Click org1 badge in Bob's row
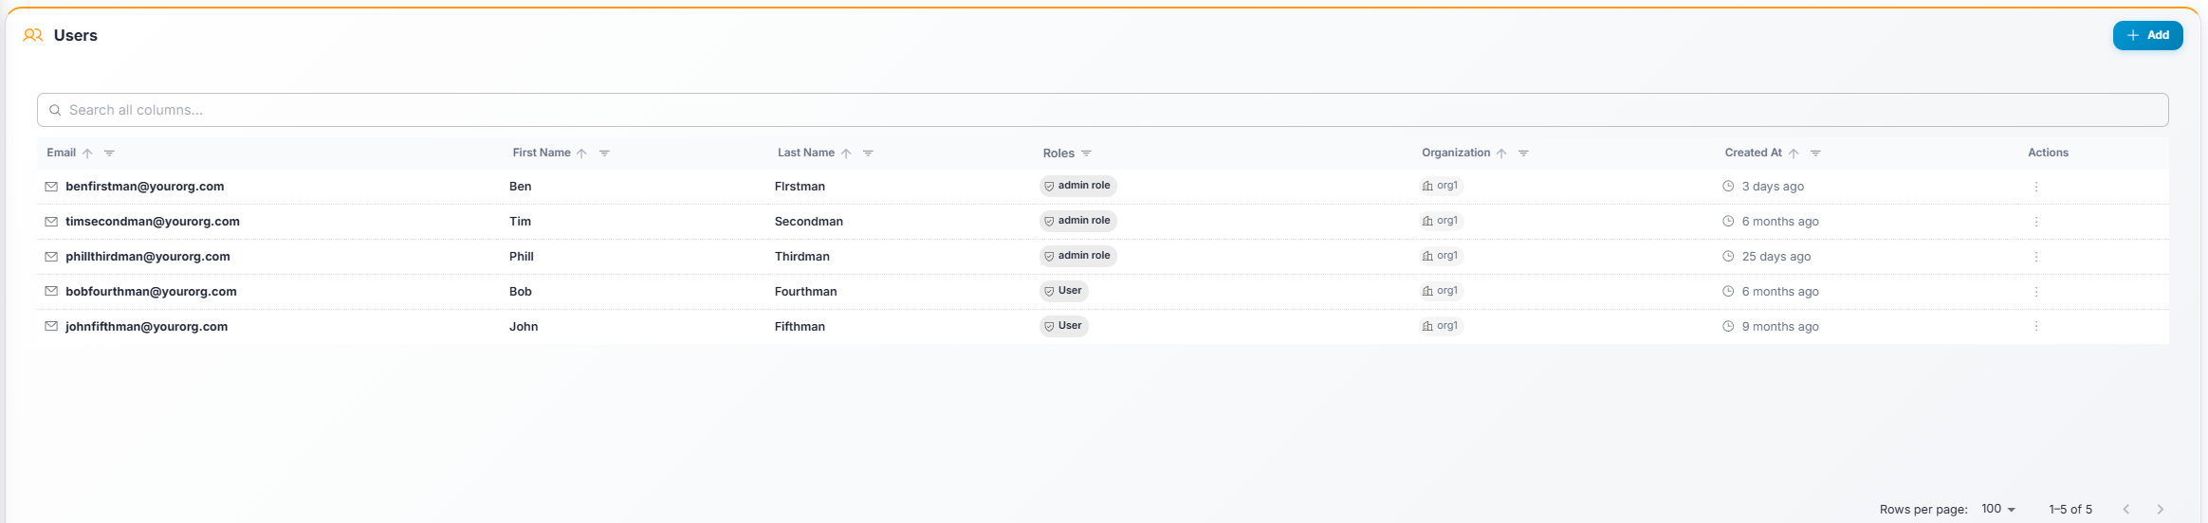Screen dimensions: 2208x523 click(1441, 291)
